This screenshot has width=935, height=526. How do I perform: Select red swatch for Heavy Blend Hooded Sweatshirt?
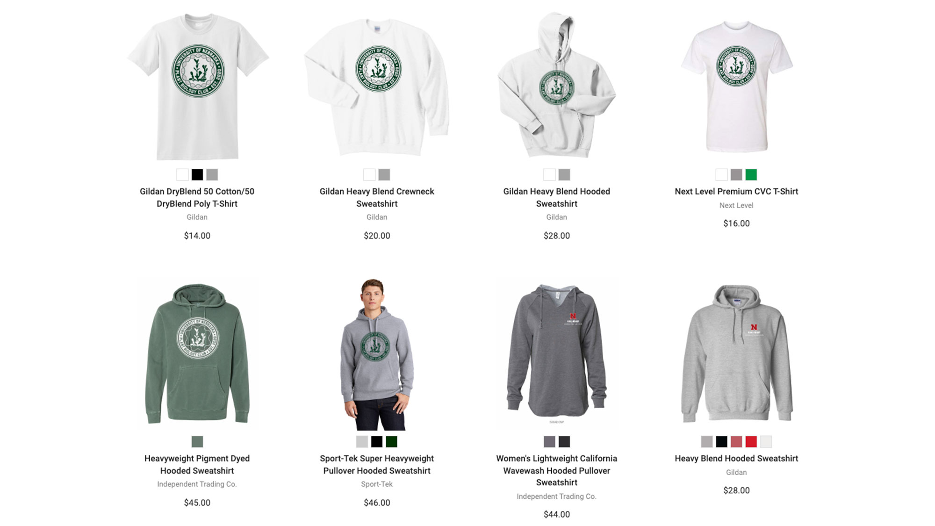(x=751, y=441)
